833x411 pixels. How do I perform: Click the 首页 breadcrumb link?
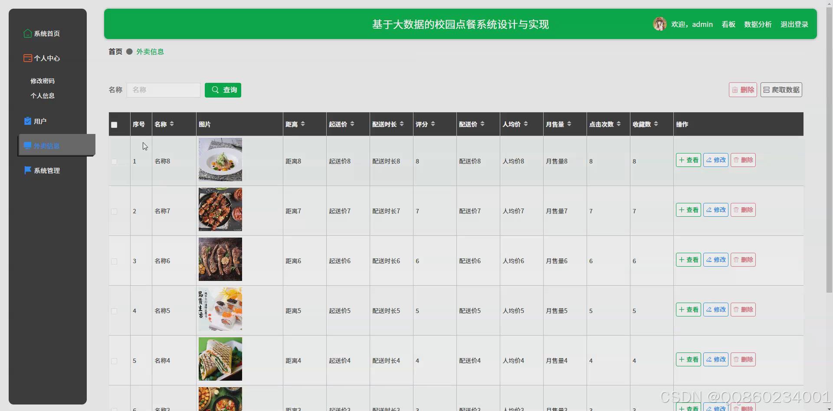pyautogui.click(x=115, y=52)
